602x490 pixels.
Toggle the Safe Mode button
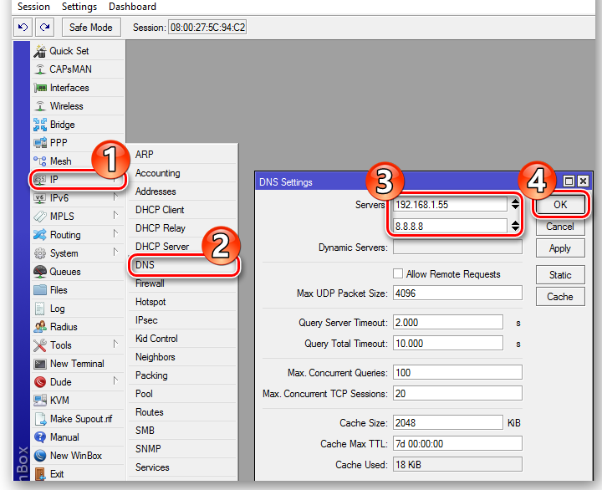[x=91, y=28]
